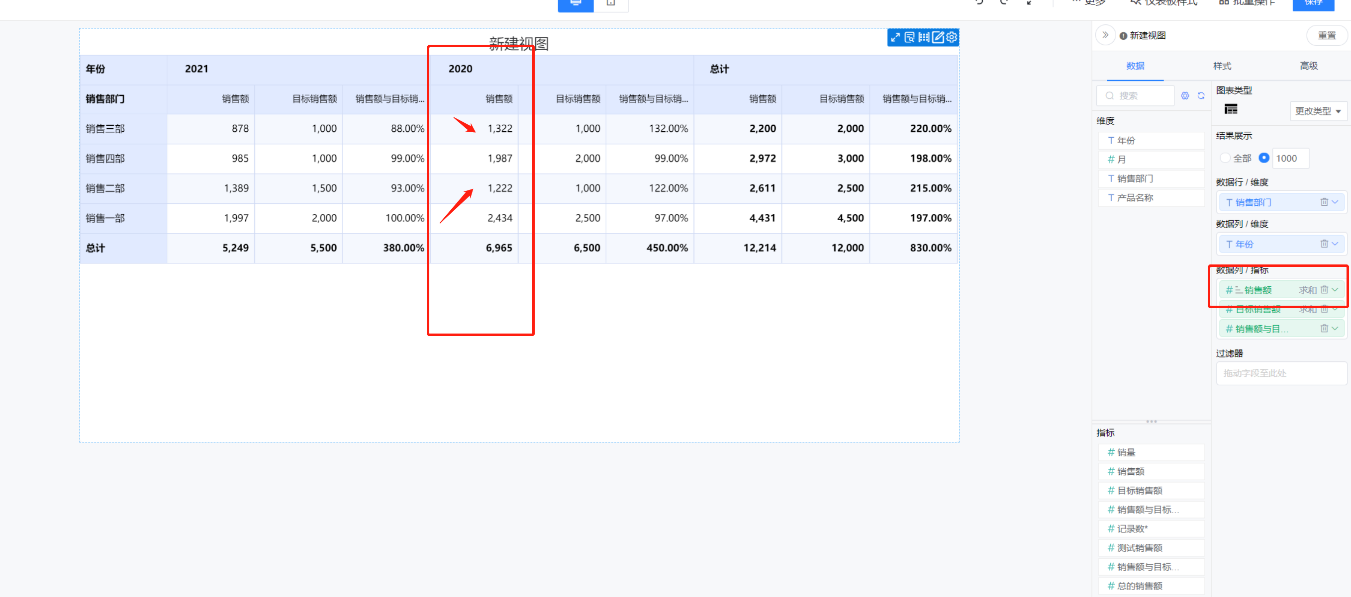Click the edit pencil icon on chart
Screen dimensions: 1351x597
pos(938,37)
